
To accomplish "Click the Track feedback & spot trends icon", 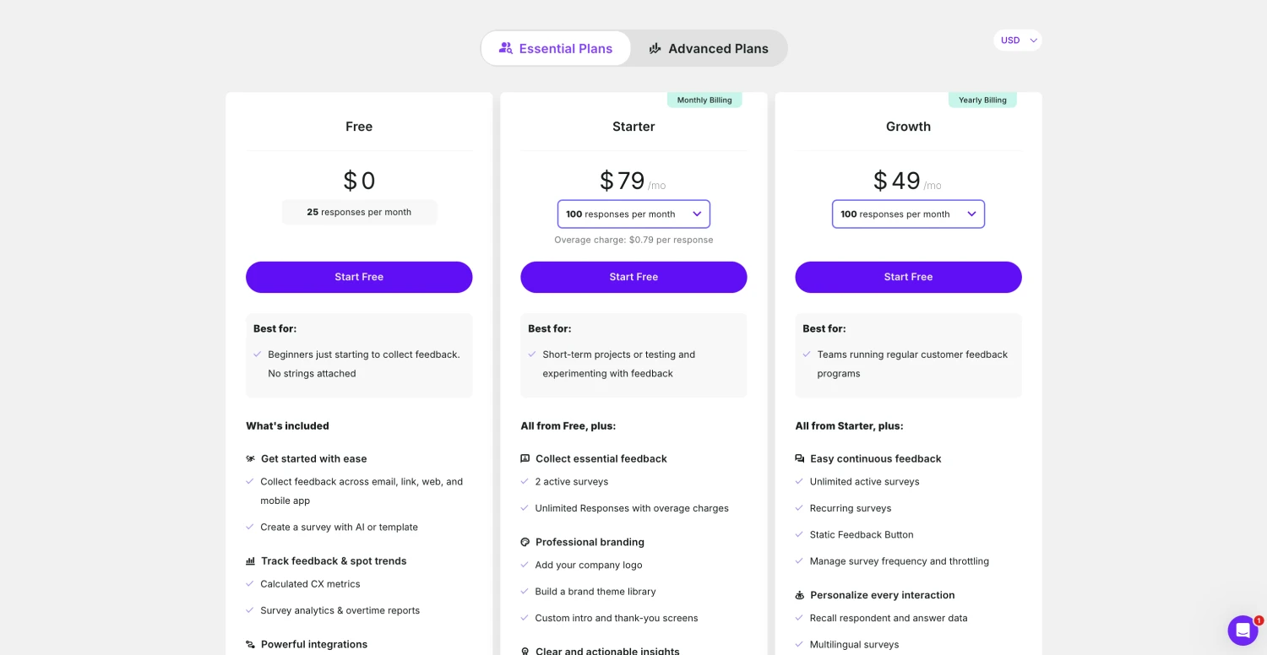I will [250, 561].
